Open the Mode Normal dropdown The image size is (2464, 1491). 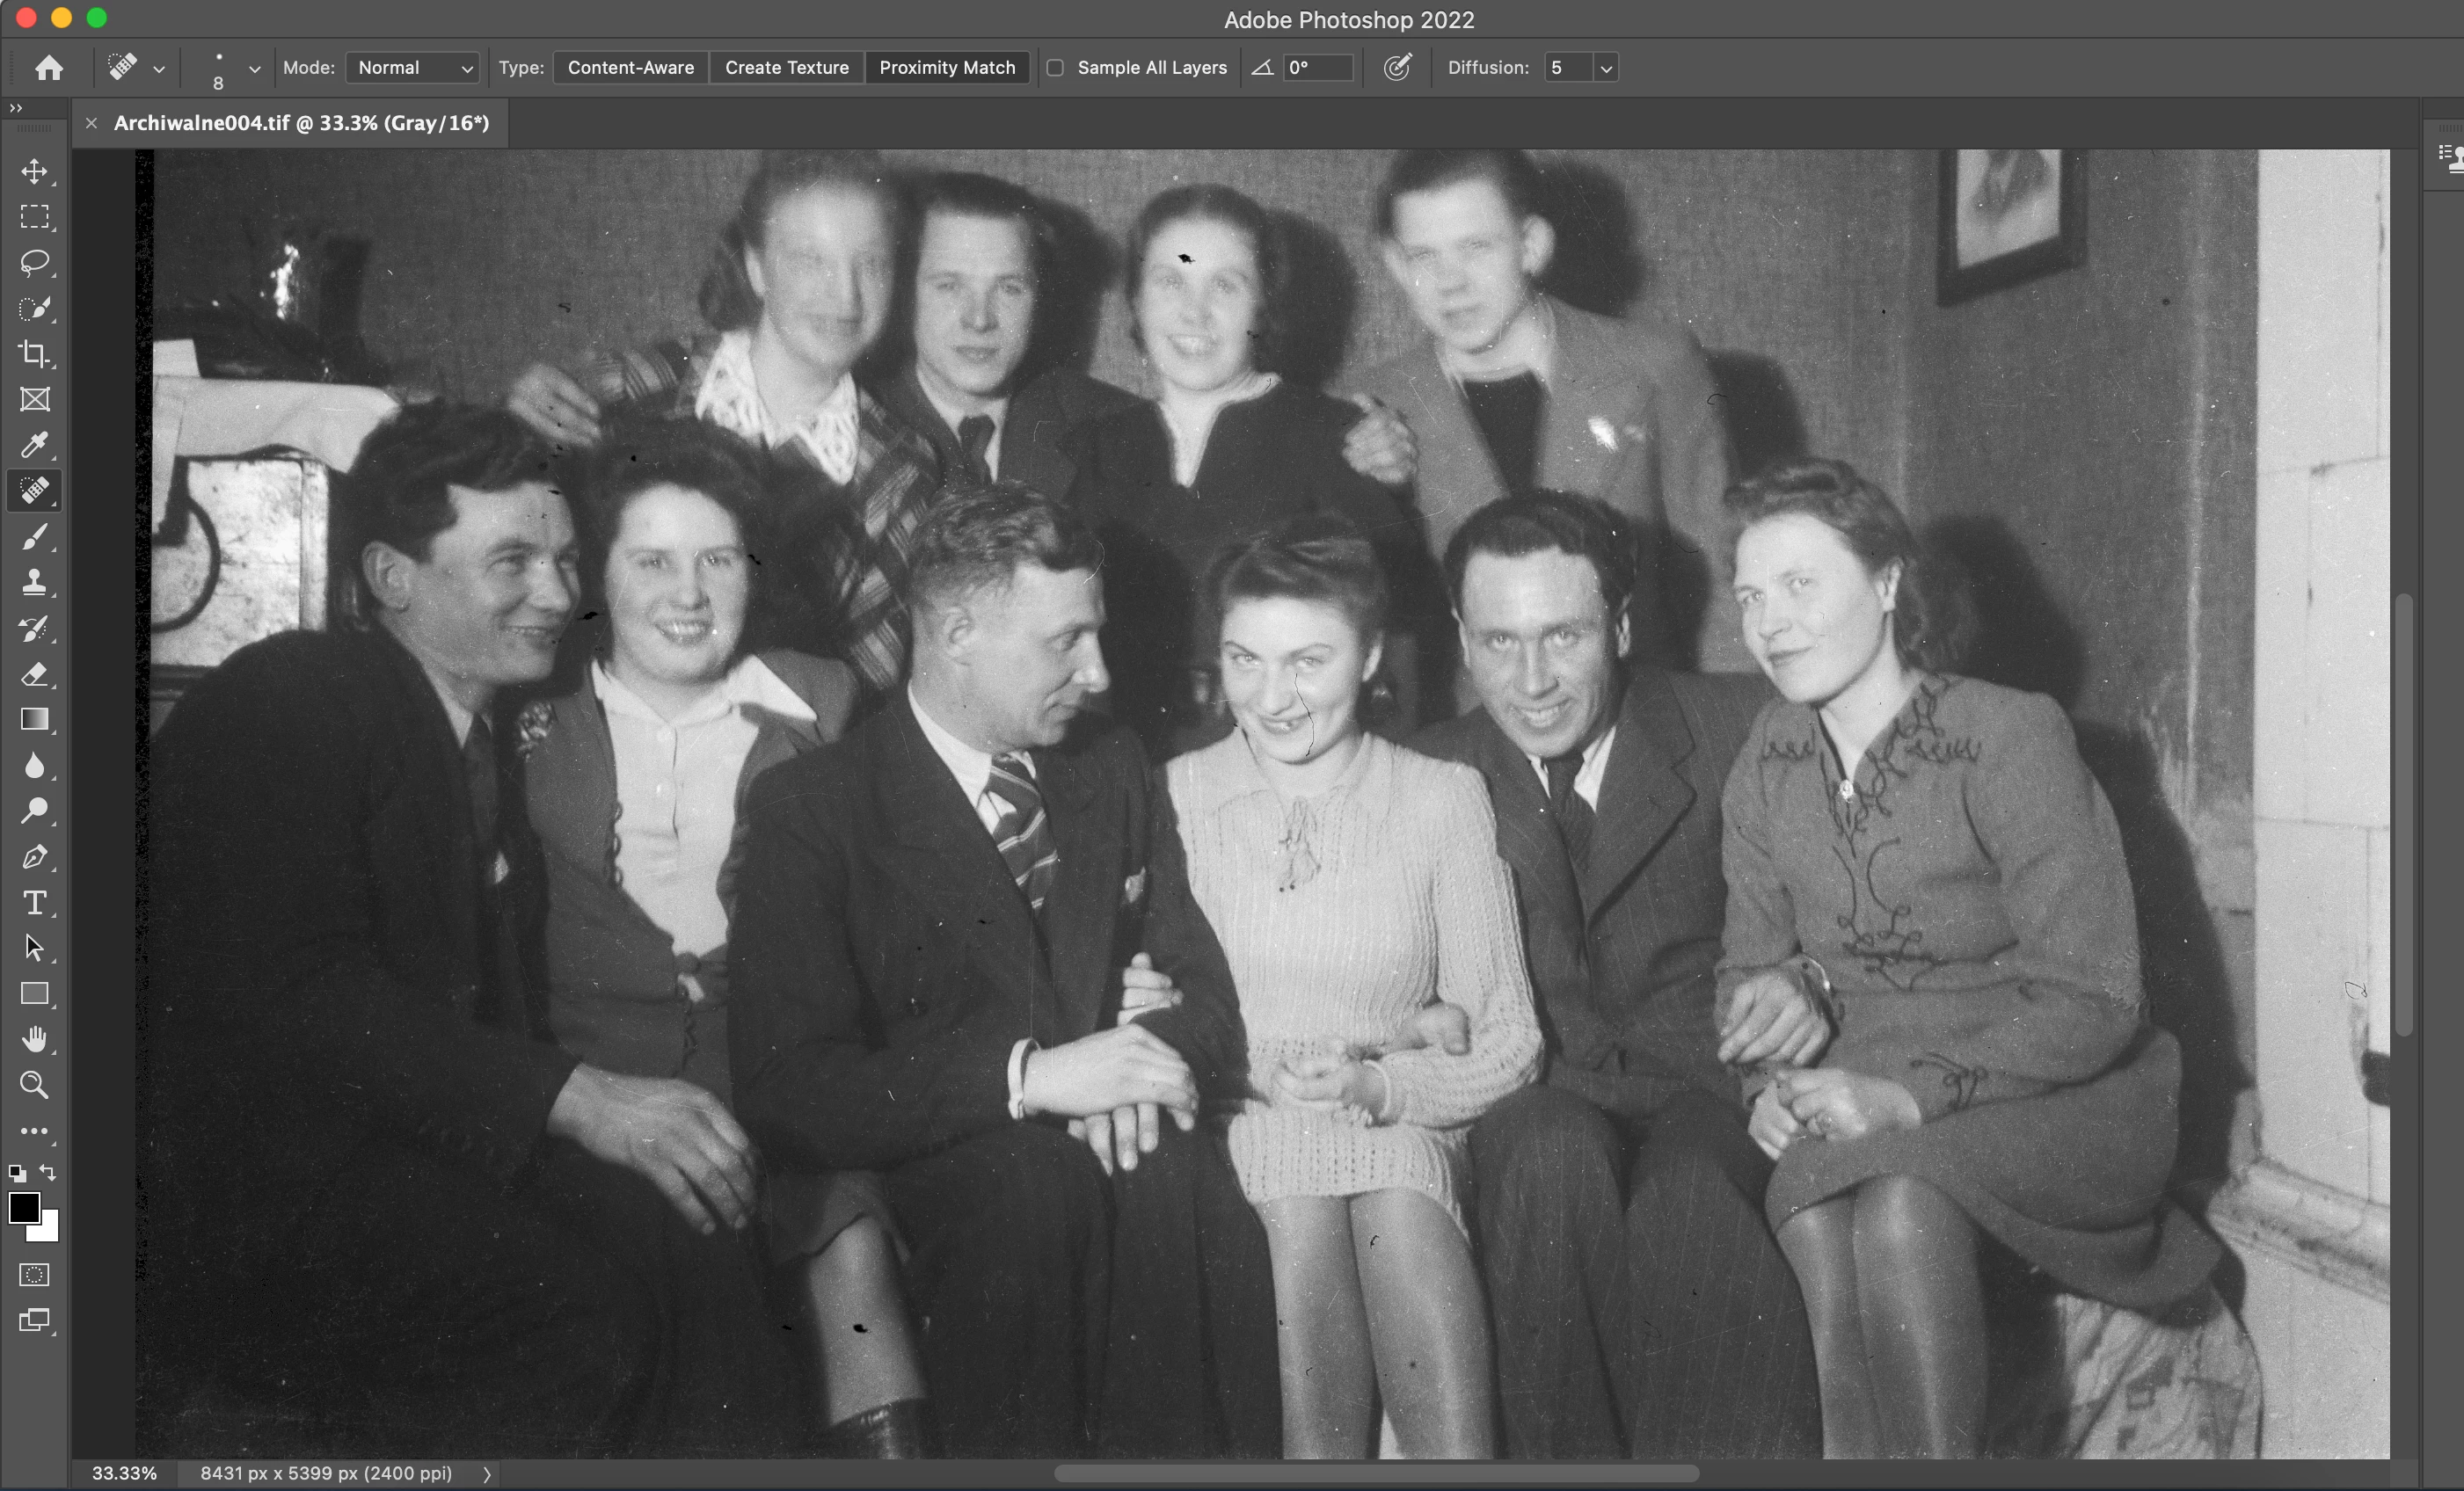[x=413, y=68]
